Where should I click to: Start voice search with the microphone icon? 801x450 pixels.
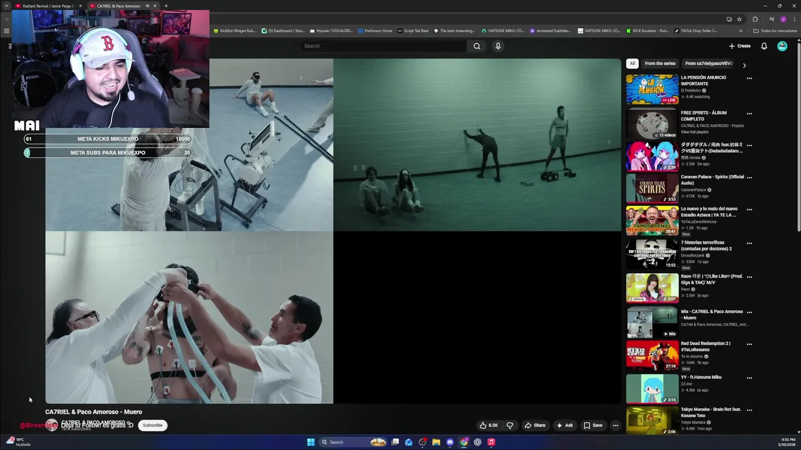click(x=498, y=46)
